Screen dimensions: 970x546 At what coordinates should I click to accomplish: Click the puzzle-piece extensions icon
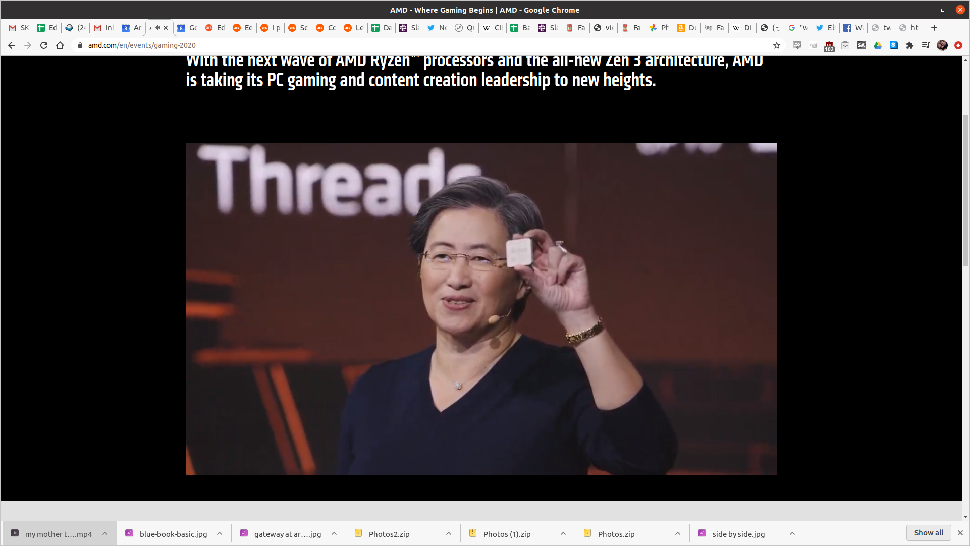point(910,45)
